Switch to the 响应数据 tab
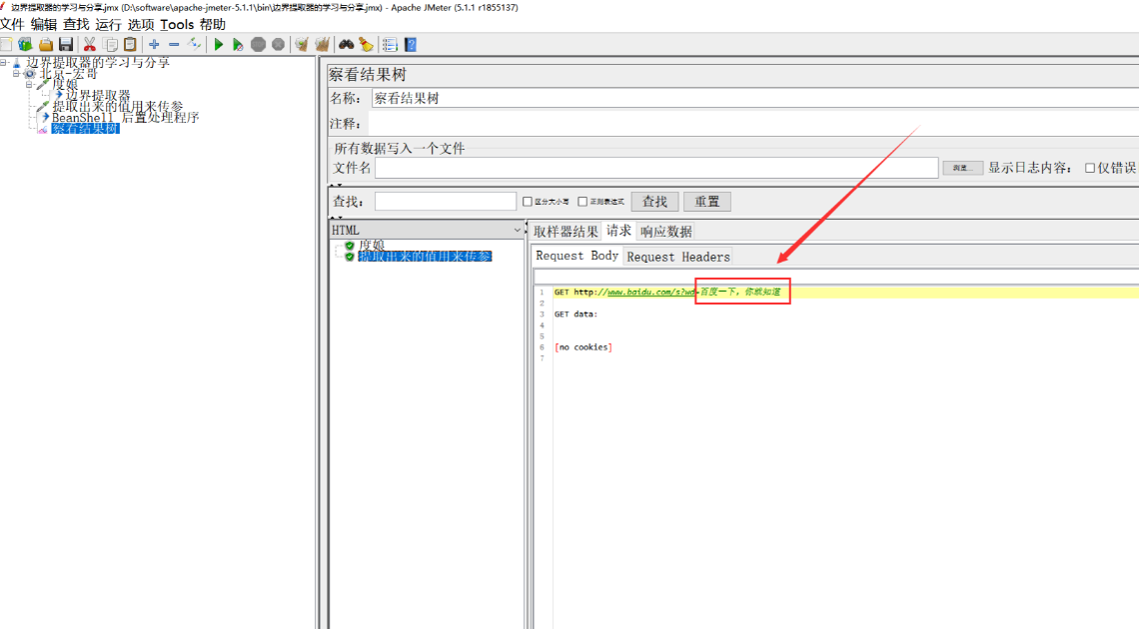 coord(666,232)
